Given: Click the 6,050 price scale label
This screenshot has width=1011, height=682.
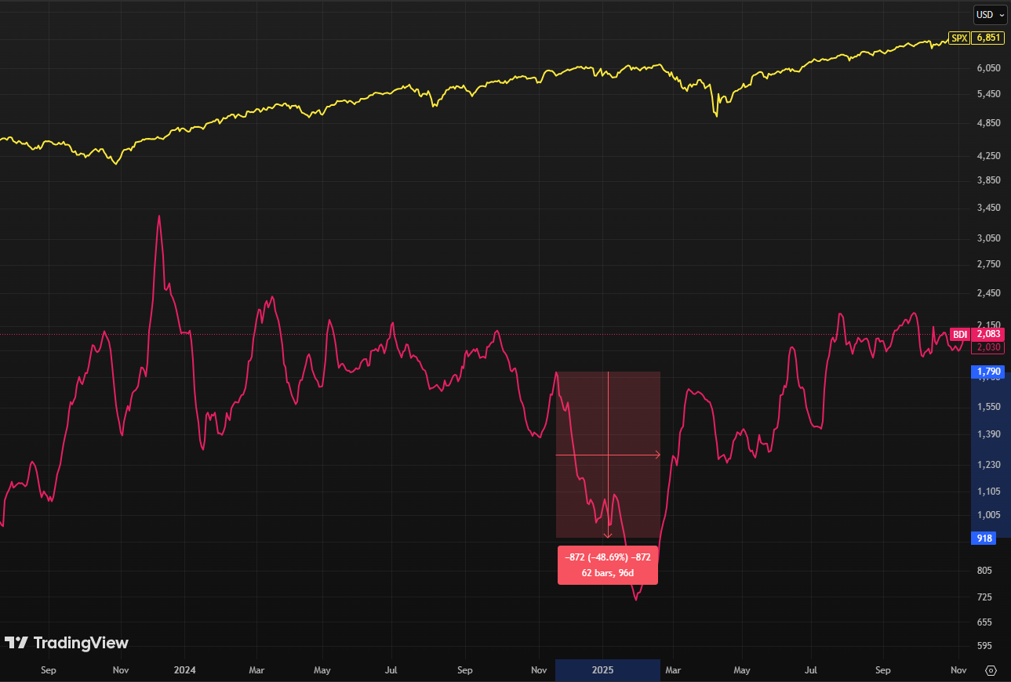Looking at the screenshot, I should click(x=988, y=68).
